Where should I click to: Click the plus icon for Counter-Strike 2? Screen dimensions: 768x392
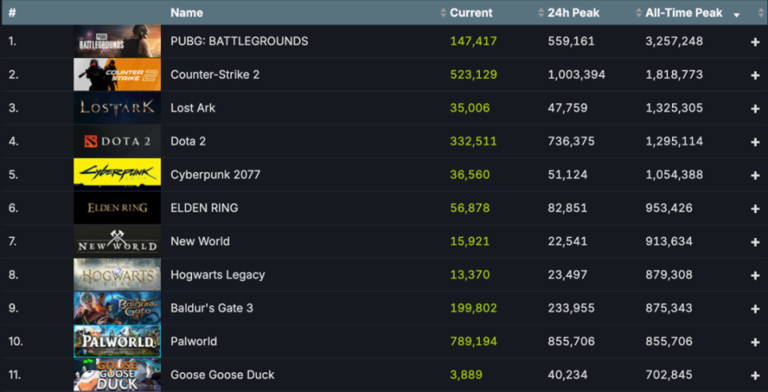click(754, 75)
